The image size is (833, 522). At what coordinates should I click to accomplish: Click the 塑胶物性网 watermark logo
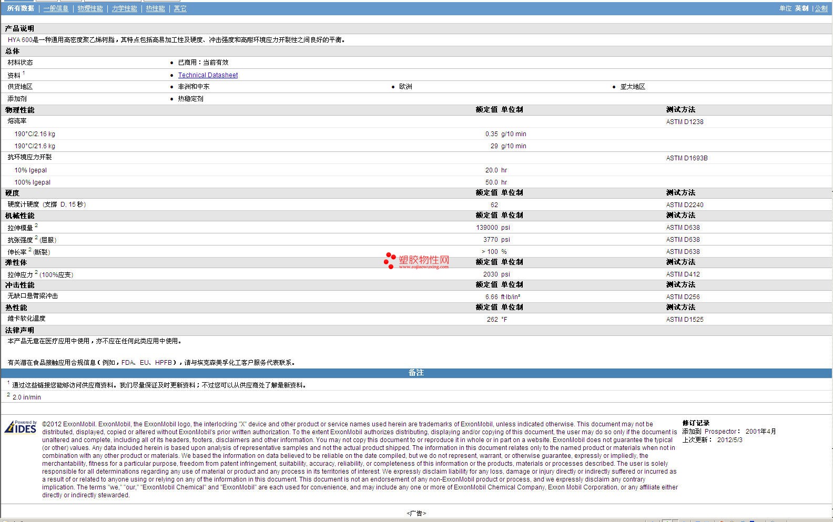[416, 261]
